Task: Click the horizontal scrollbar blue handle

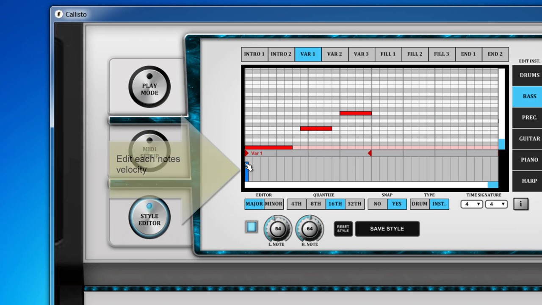Action: [493, 185]
